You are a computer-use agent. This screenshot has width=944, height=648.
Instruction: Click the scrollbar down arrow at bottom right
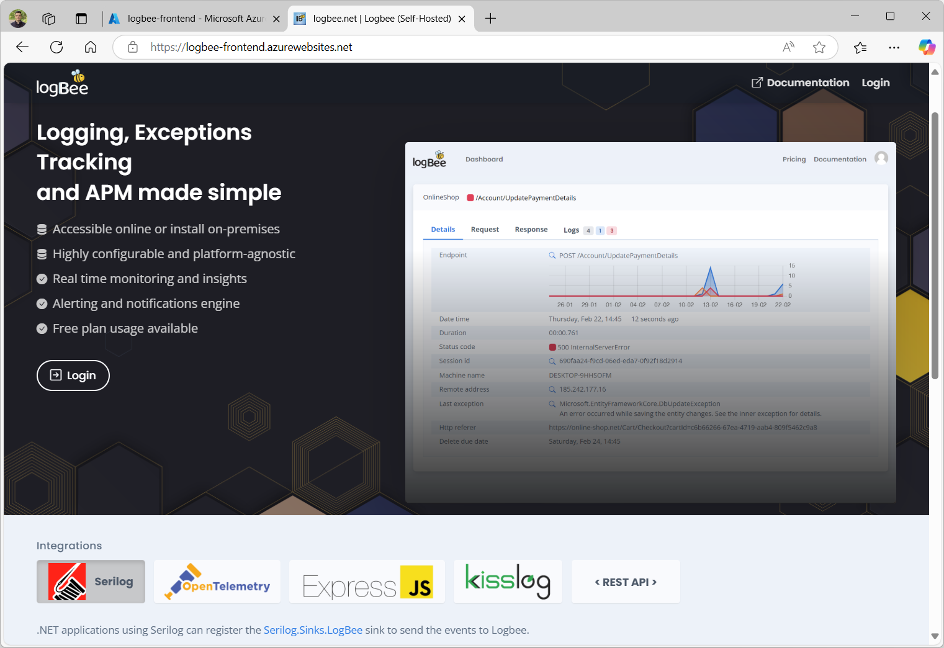935,637
